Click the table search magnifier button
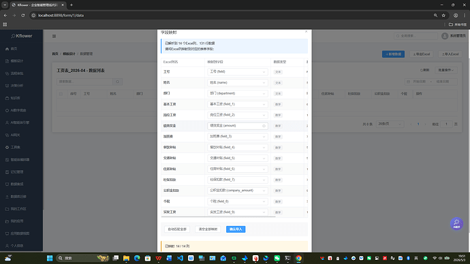 (x=117, y=82)
